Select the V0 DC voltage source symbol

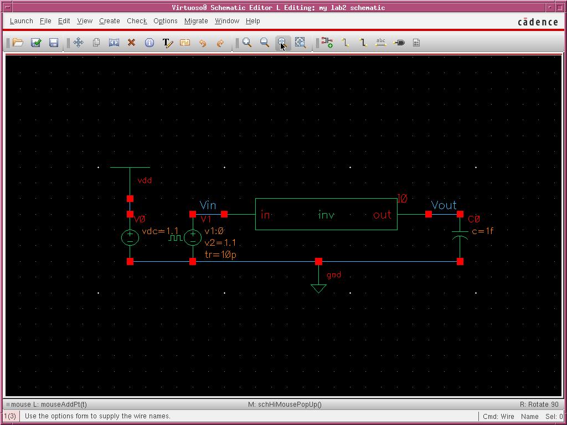pyautogui.click(x=130, y=237)
